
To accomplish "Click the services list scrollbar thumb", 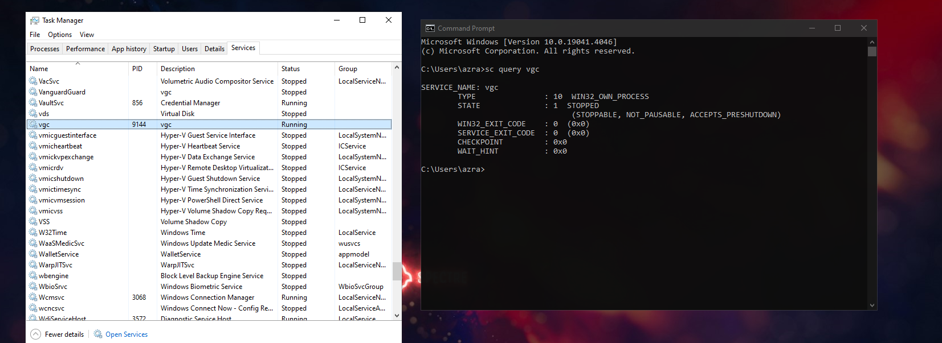I will (397, 271).
